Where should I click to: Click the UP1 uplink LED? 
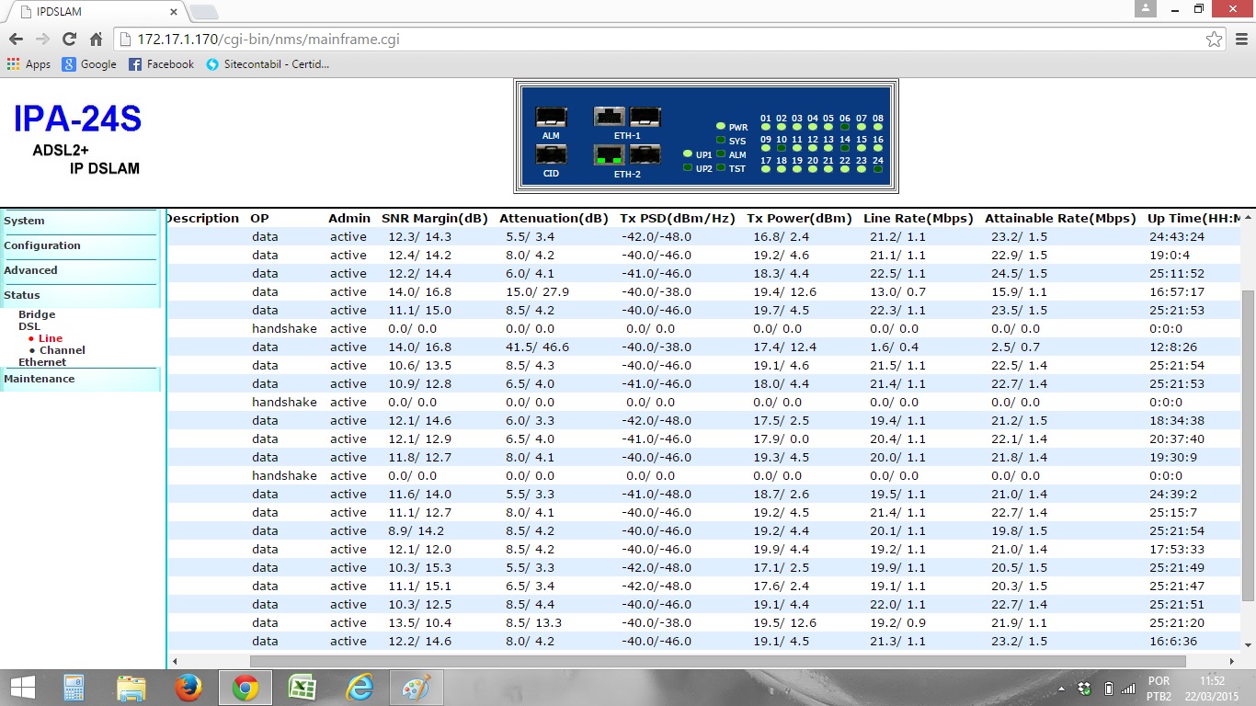tap(688, 154)
